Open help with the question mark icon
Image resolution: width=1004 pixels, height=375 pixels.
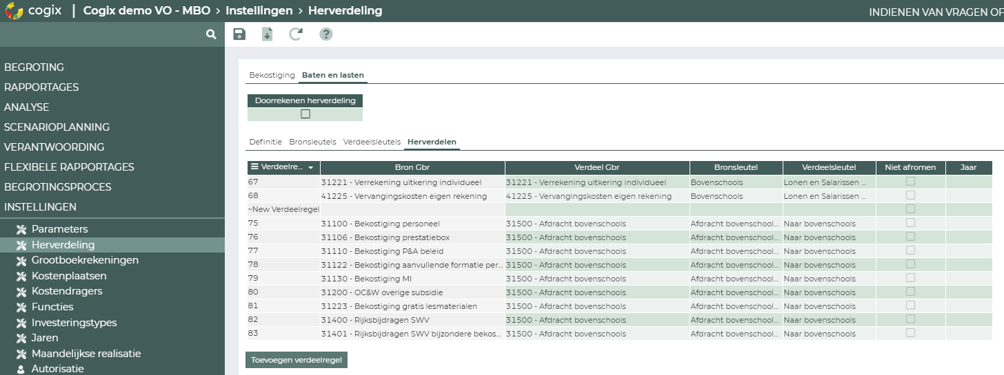pyautogui.click(x=326, y=34)
